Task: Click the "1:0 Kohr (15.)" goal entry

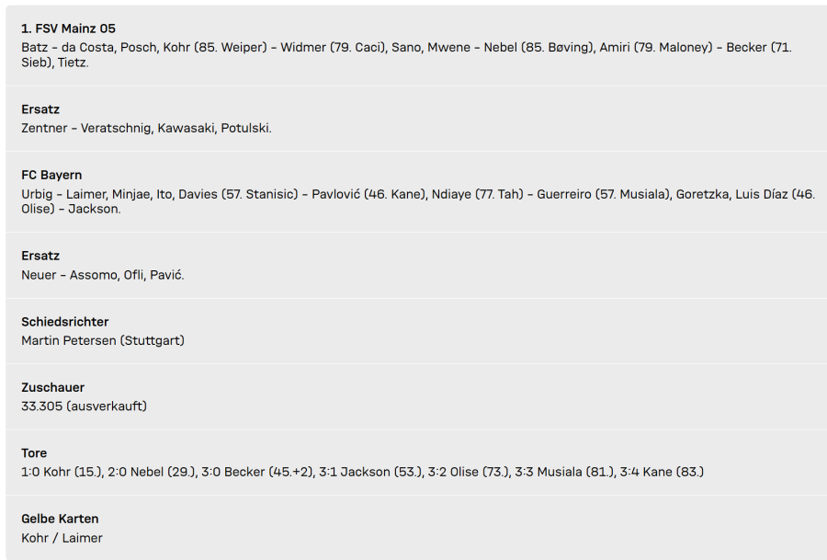Action: click(60, 472)
